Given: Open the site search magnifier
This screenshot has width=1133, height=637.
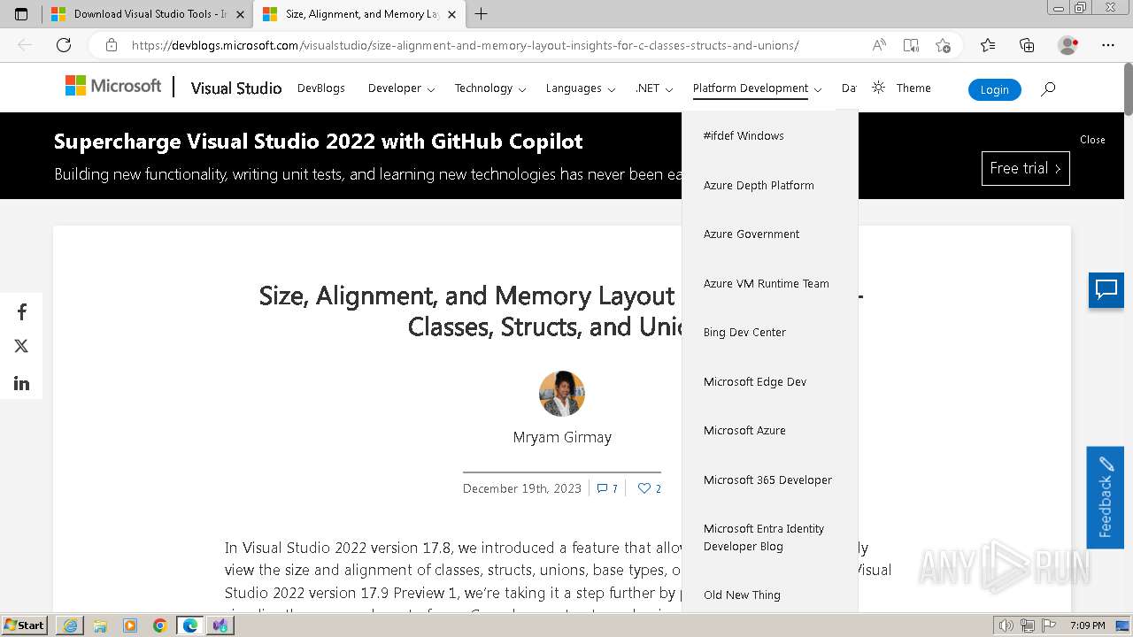Looking at the screenshot, I should [1048, 88].
